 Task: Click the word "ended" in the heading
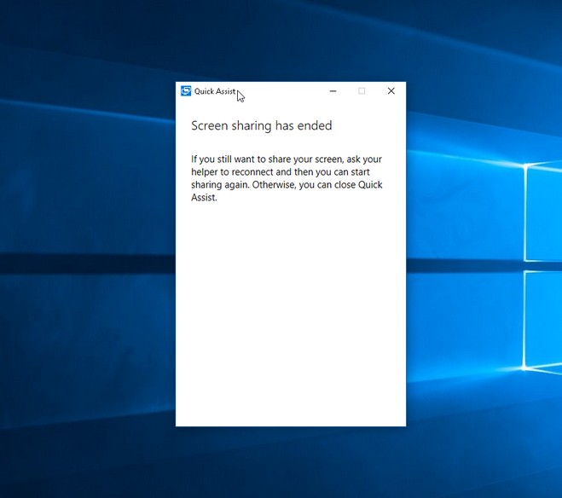coord(316,125)
